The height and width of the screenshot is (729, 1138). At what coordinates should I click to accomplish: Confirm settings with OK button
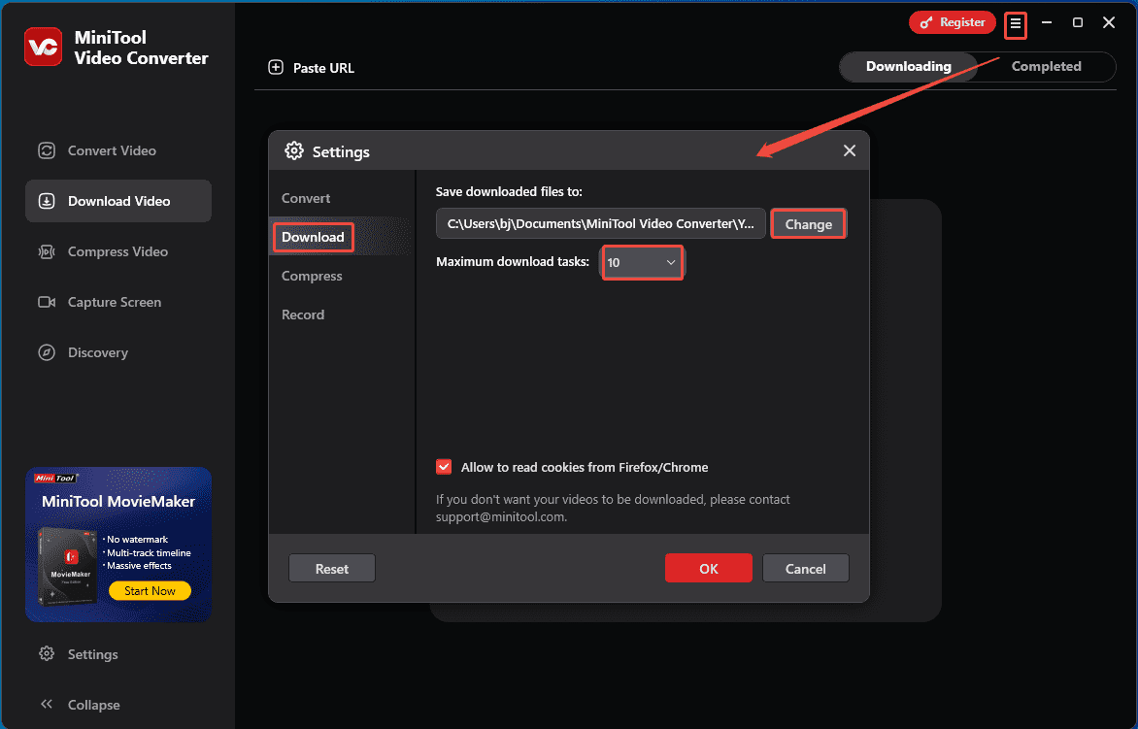point(709,569)
